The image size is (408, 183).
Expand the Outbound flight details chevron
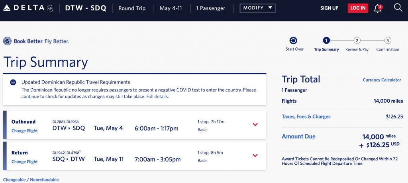pos(255,125)
